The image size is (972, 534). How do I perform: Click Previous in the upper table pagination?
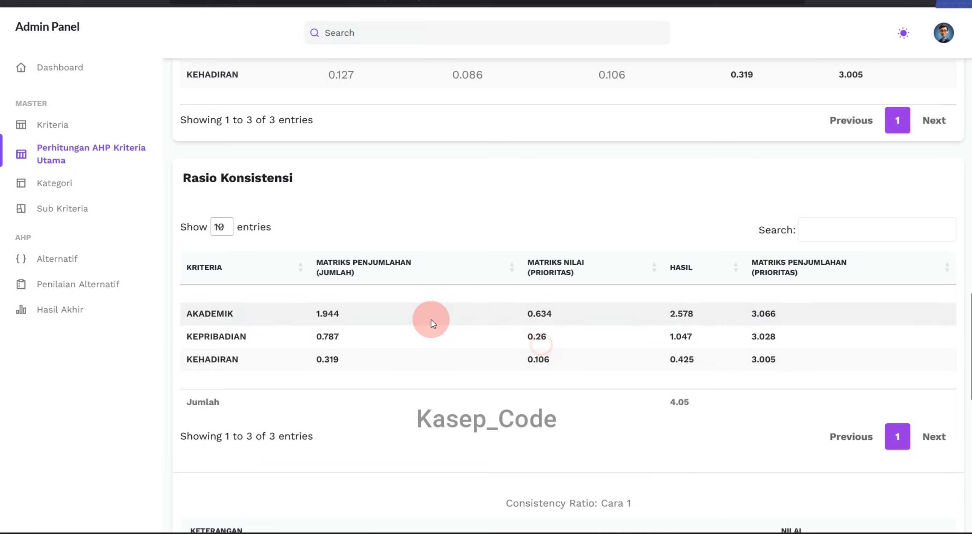(x=851, y=120)
